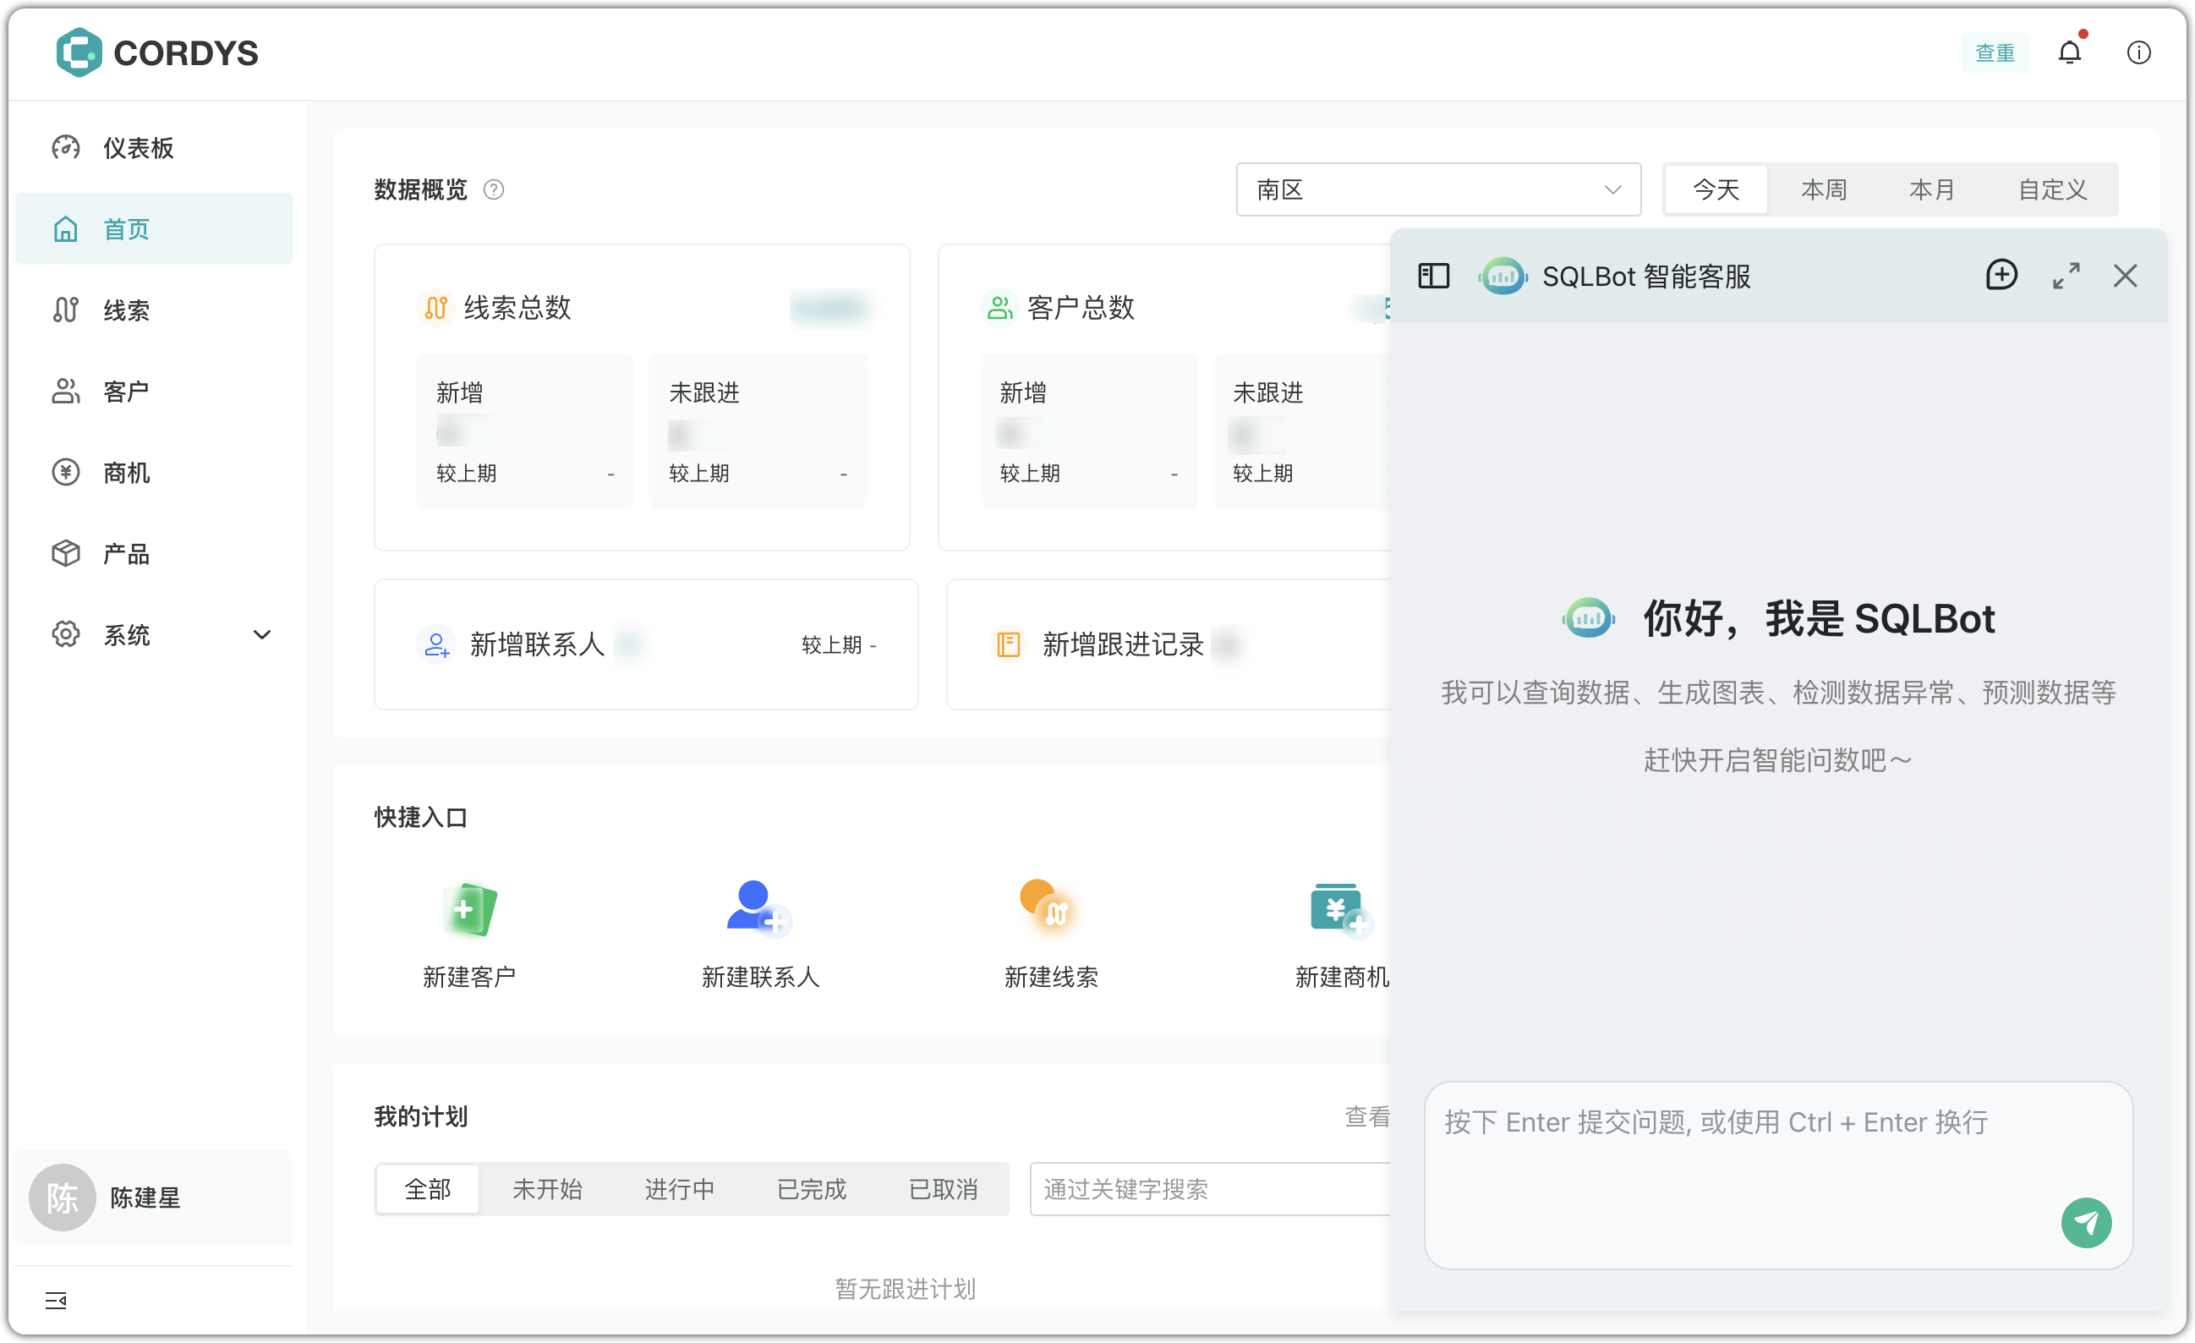2195x1343 pixels.
Task: Select the 未开始 plan filter
Action: click(547, 1189)
